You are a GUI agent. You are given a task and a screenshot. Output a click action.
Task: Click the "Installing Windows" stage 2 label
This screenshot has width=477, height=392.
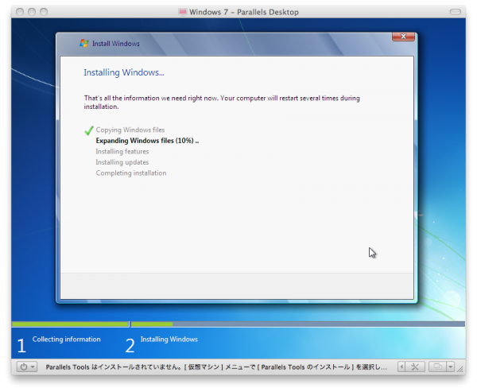[x=169, y=340]
